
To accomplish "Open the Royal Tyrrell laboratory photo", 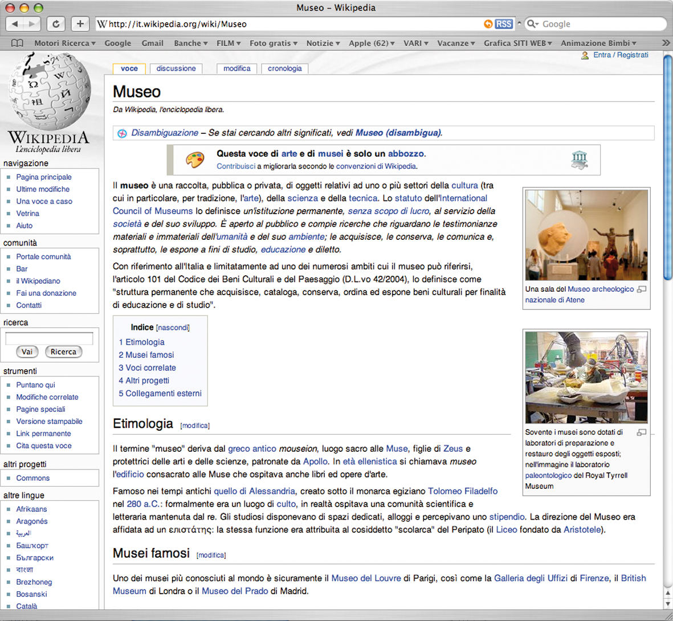I will coord(586,377).
